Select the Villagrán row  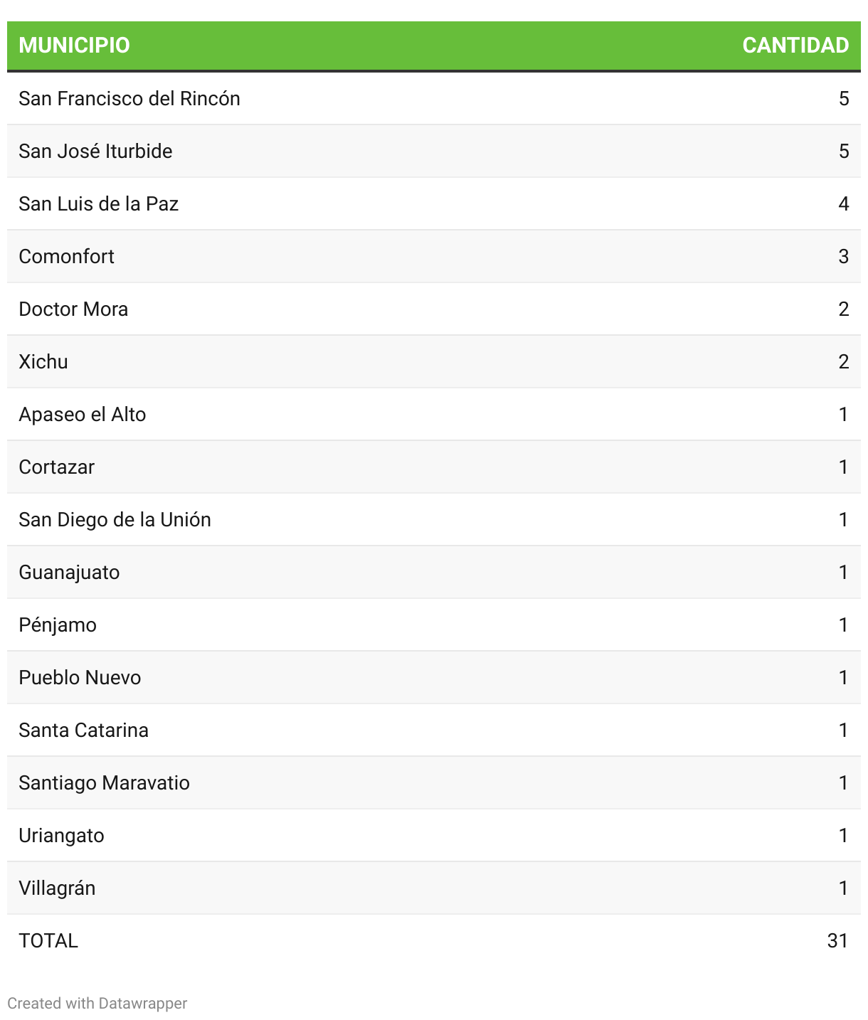pyautogui.click(x=57, y=888)
